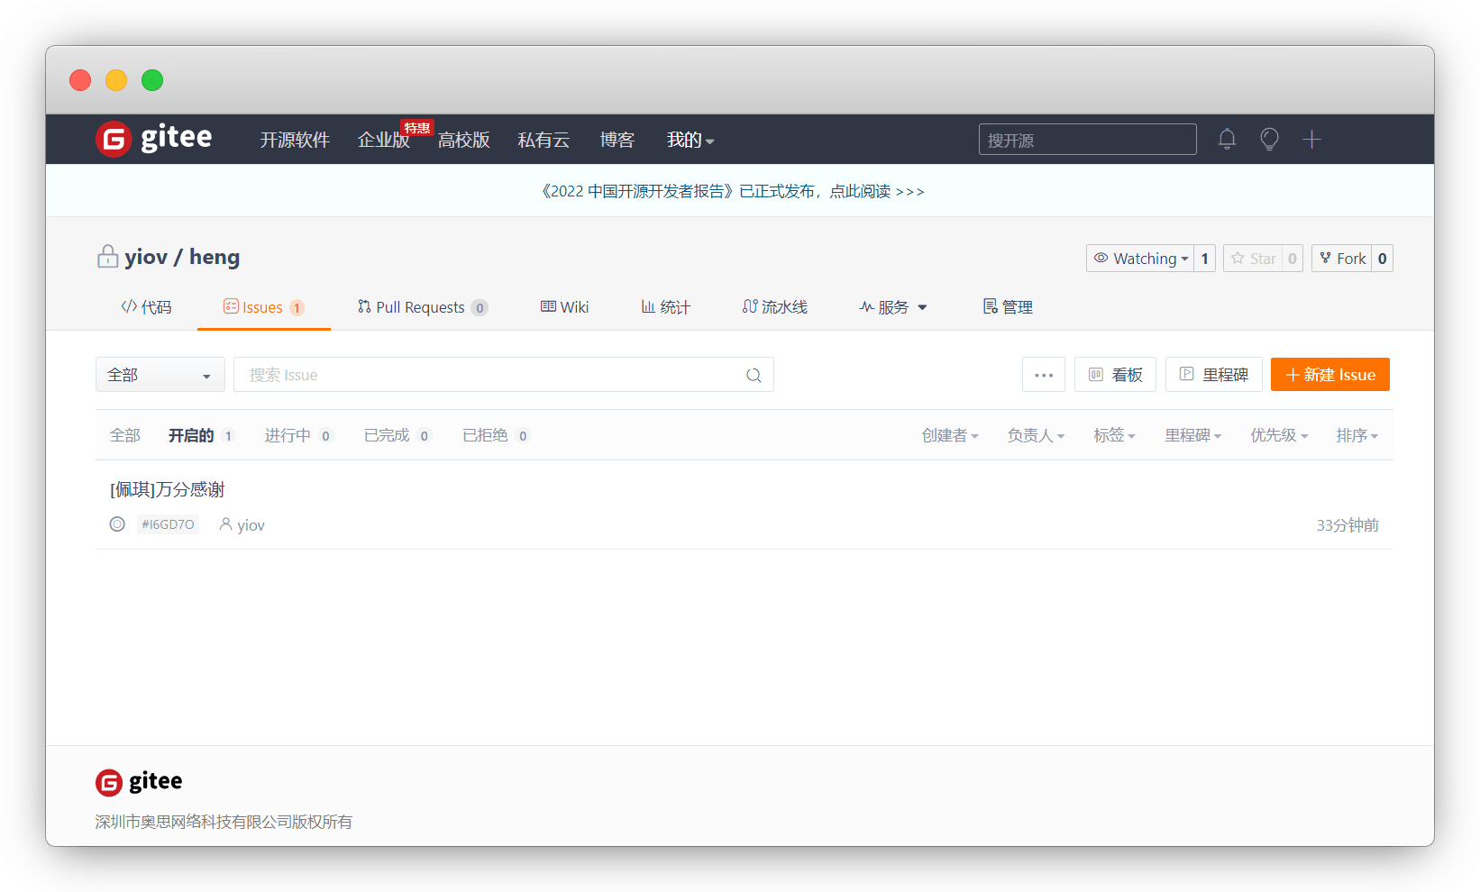Image resolution: width=1480 pixels, height=892 pixels.
Task: Filter issues by 开启的 status
Action: click(x=191, y=435)
